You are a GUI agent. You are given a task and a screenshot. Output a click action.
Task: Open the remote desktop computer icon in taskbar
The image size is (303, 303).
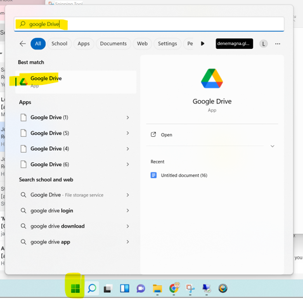coord(207,288)
